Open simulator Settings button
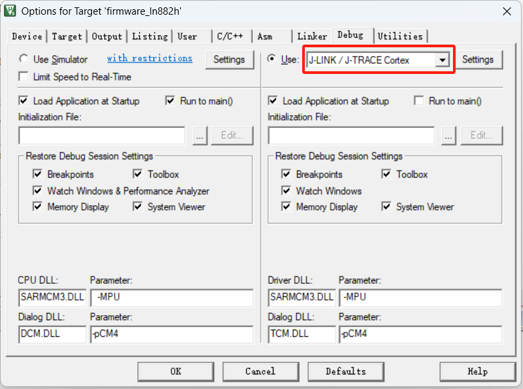523x389 pixels. tap(229, 60)
